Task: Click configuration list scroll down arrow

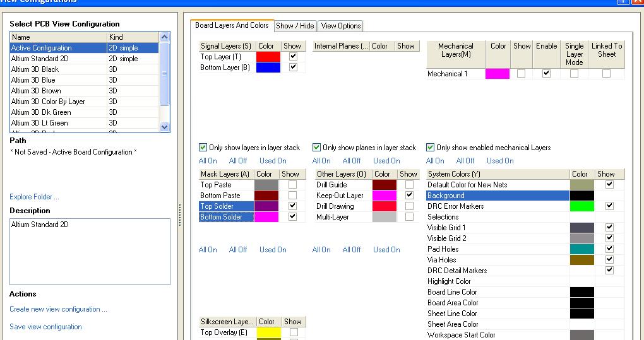Action: (164, 127)
